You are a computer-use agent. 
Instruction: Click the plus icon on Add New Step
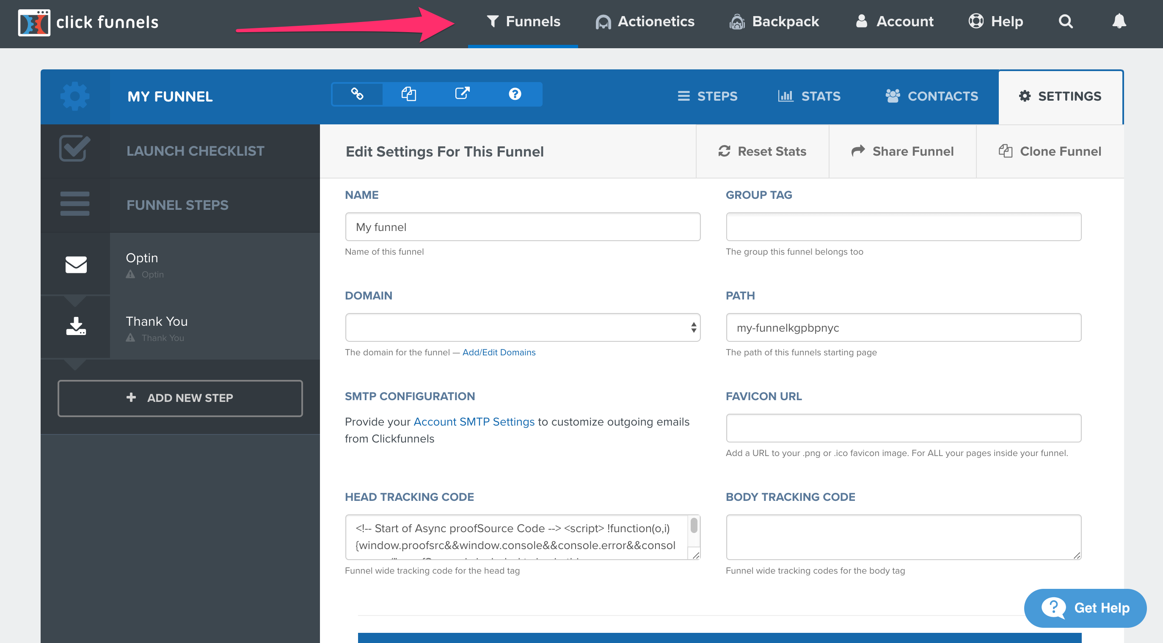click(x=131, y=397)
